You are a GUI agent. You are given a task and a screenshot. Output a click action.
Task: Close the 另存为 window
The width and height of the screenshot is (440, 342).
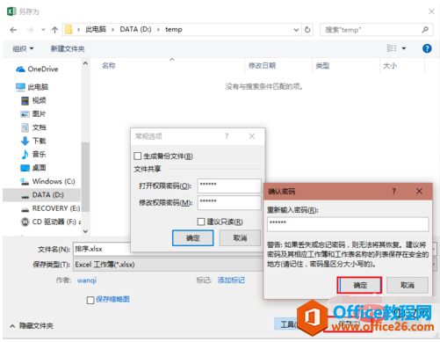coord(431,11)
